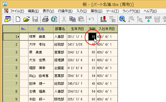Search downward with the arrow magnifier icon

(131, 19)
